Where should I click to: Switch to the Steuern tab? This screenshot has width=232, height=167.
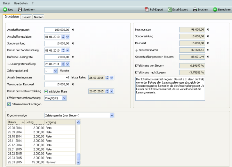pos(26,17)
